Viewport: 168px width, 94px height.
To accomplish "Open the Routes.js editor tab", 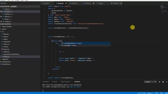I will [x=61, y=3].
